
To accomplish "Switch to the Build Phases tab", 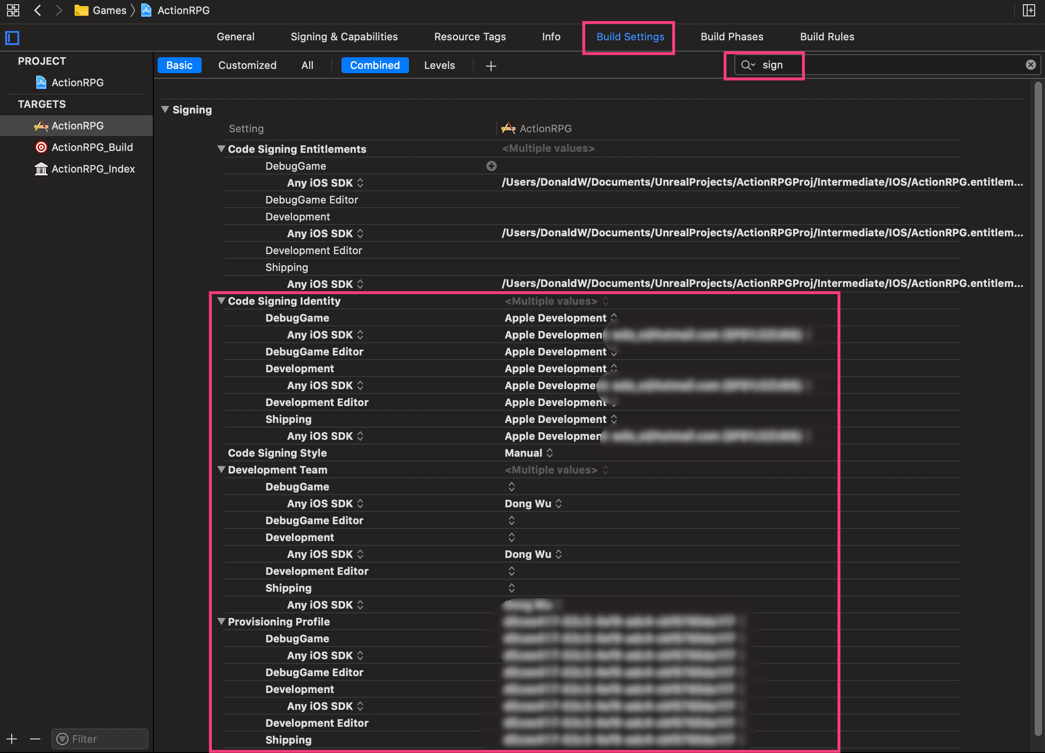I will coord(732,37).
